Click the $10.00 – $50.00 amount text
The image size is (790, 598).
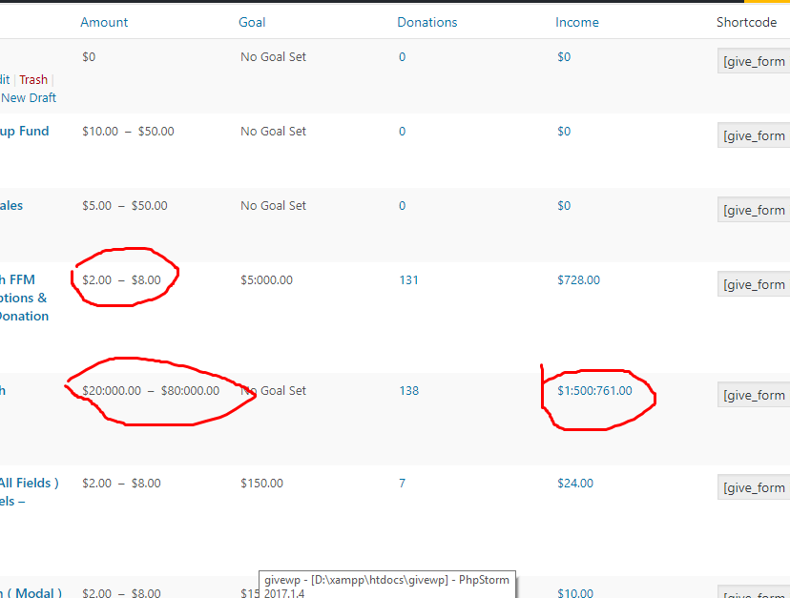click(x=128, y=132)
